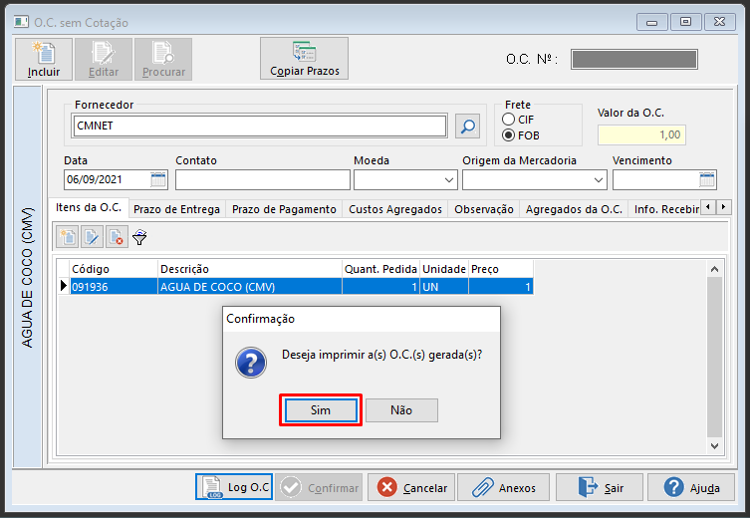The width and height of the screenshot is (750, 518).
Task: Click Cancelar with red X icon
Action: (411, 487)
